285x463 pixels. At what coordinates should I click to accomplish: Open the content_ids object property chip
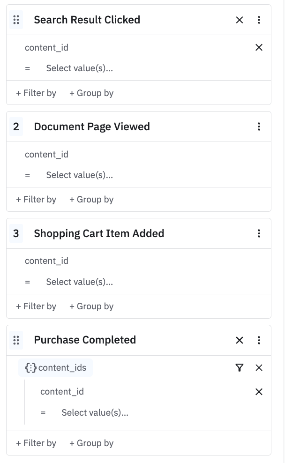tap(56, 368)
